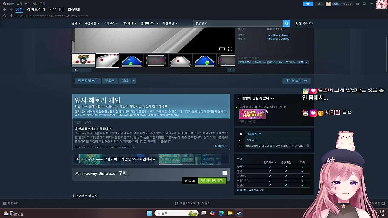Image resolution: width=388 pixels, height=218 pixels.
Task: Click the blue megaphone announcements button
Action: pos(308,4)
